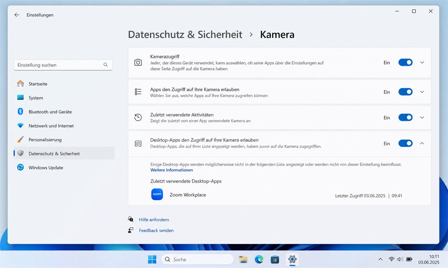The height and width of the screenshot is (268, 448).
Task: Click the Einstellung suchen search field
Action: [x=63, y=65]
